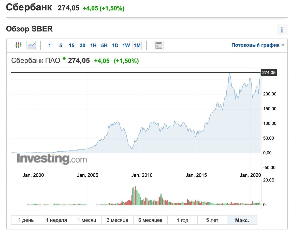The image size is (293, 234).
Task: Choose the 1W interval
Action: pos(126,45)
